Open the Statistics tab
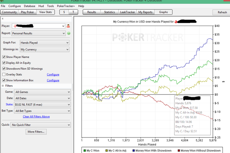 tap(109, 12)
